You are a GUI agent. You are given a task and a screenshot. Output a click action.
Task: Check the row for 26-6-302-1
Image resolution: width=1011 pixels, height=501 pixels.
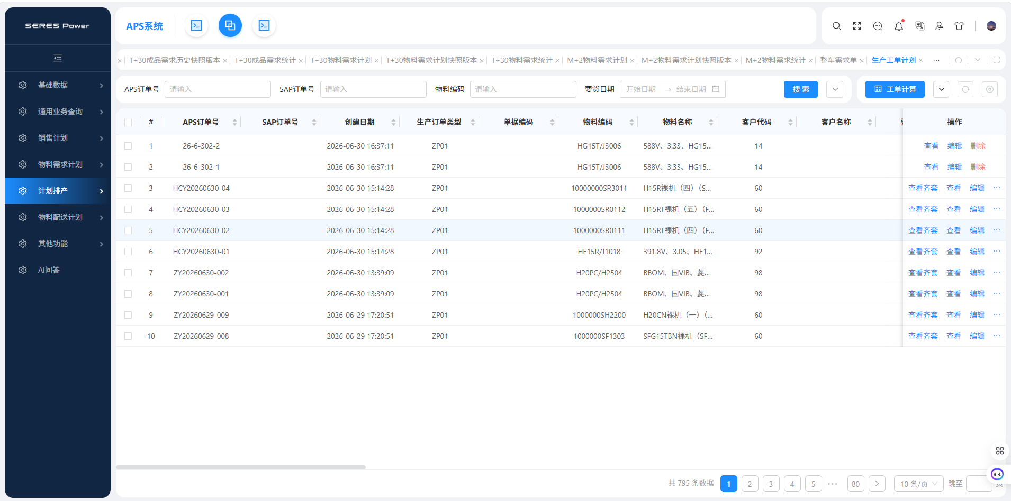point(128,167)
